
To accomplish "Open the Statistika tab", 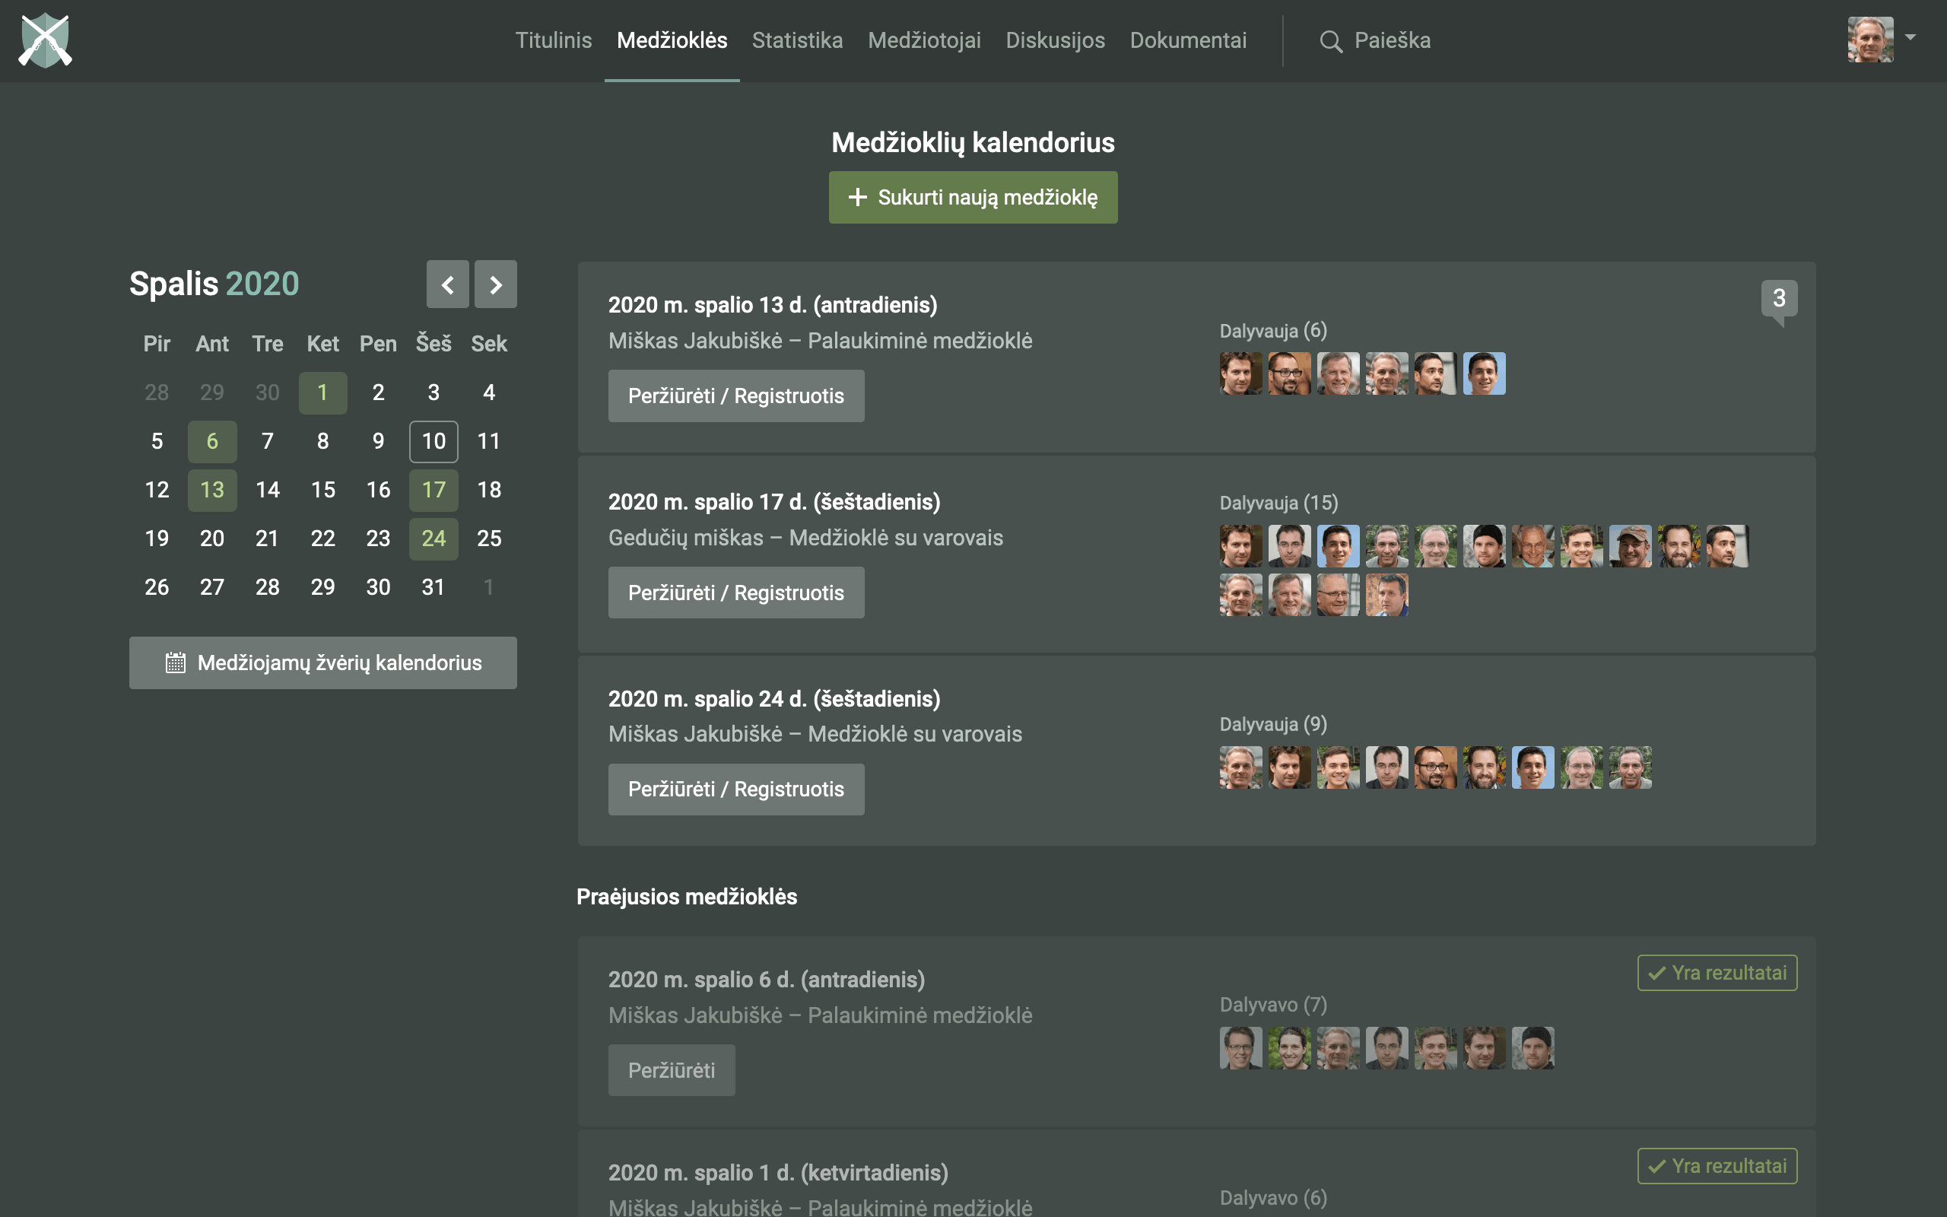I will click(796, 40).
